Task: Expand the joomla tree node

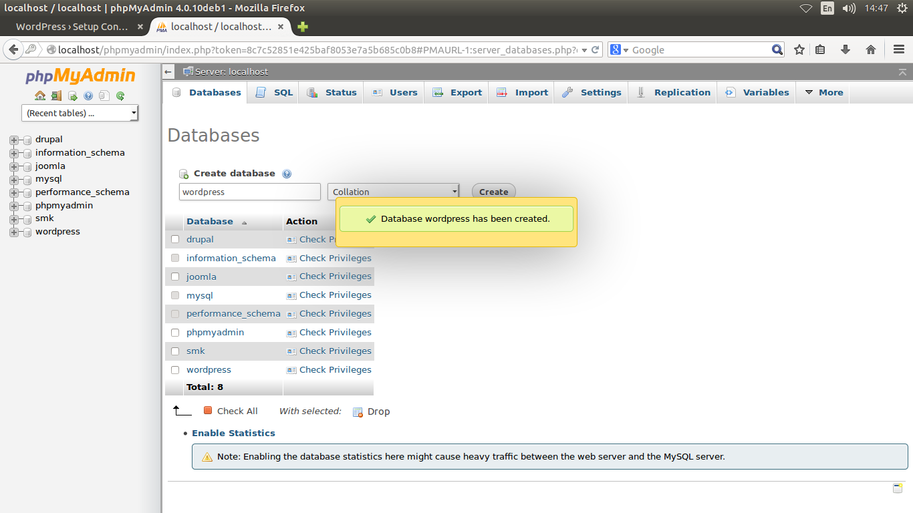Action: pos(13,166)
